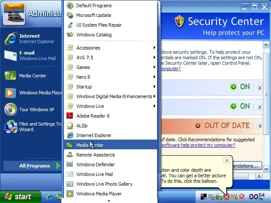
Task: Click the Administrator user picture
Action: [14, 14]
